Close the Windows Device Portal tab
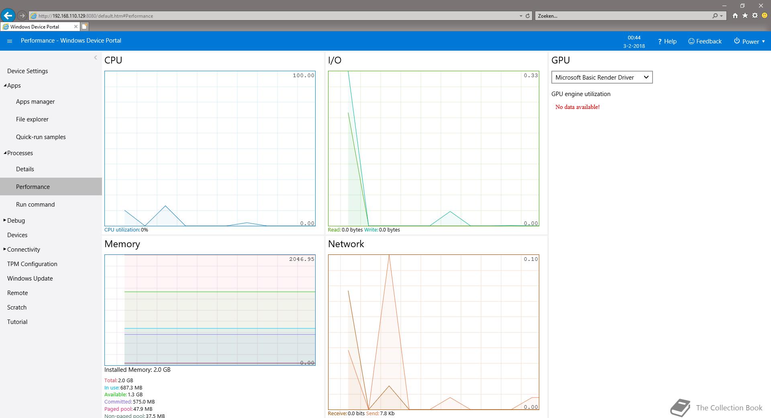This screenshot has width=771, height=418. pos(75,27)
